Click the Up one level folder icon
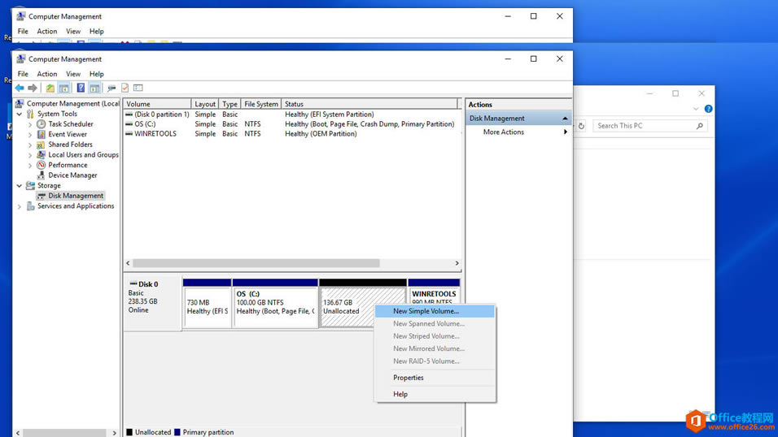Screen dimensions: 778x437 click(50, 88)
